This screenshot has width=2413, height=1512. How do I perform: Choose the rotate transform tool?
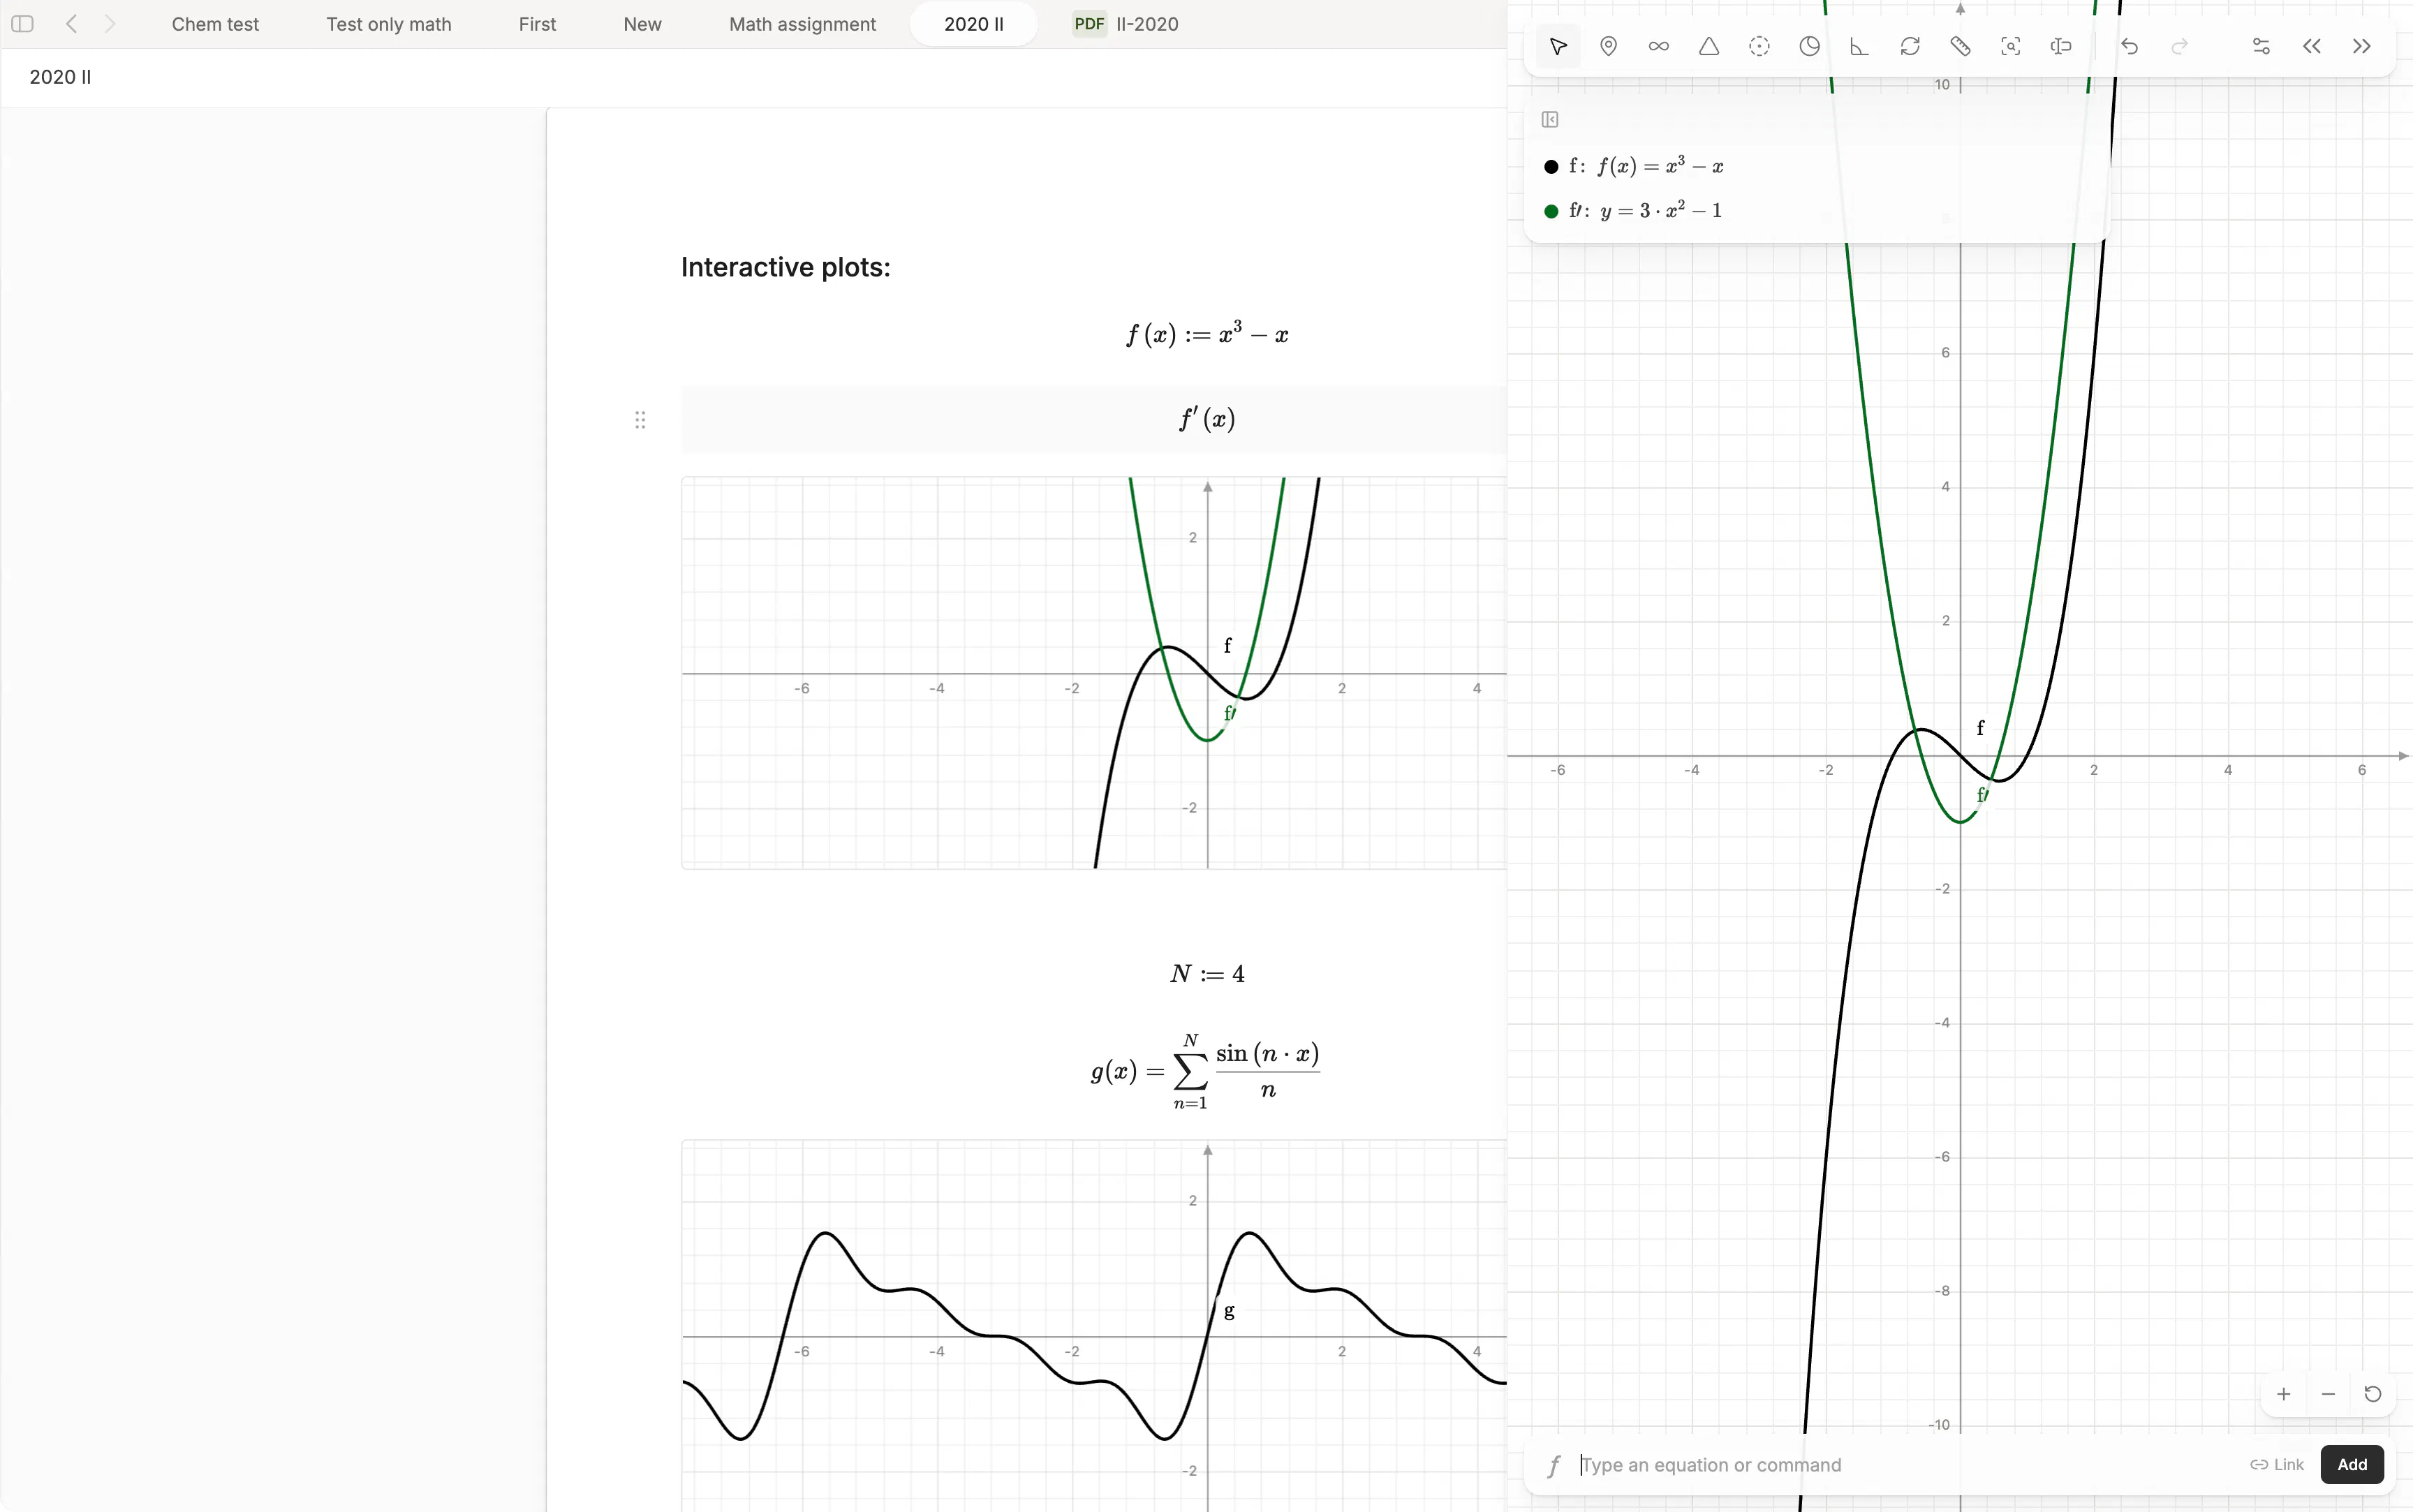click(x=1910, y=46)
